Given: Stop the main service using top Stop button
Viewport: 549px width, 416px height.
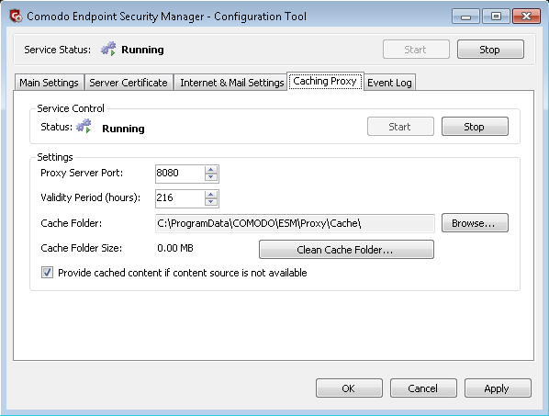Looking at the screenshot, I should pos(490,50).
